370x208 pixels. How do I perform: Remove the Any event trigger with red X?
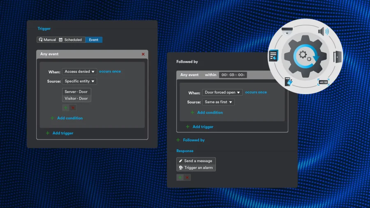tap(143, 54)
